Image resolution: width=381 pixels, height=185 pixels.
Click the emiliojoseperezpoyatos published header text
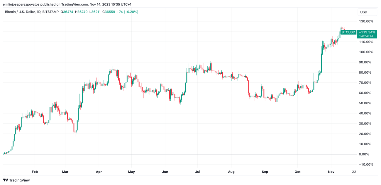coord(67,4)
